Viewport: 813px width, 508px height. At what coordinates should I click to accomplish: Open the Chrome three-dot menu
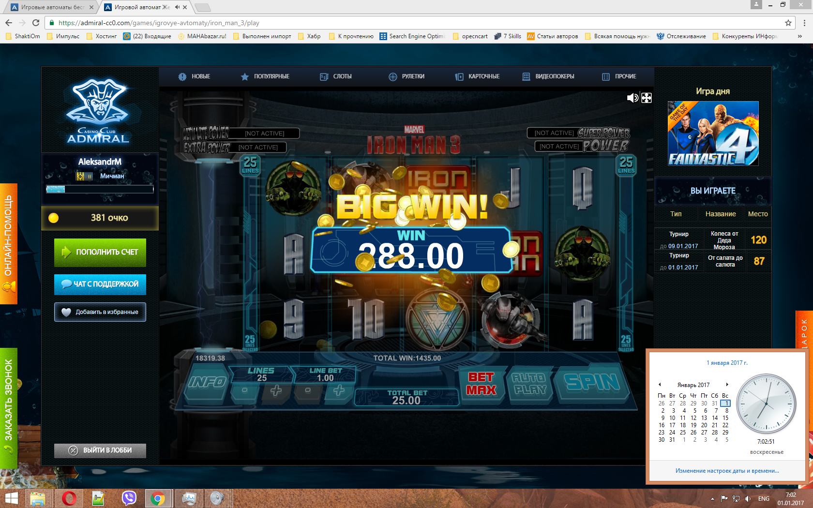[804, 23]
